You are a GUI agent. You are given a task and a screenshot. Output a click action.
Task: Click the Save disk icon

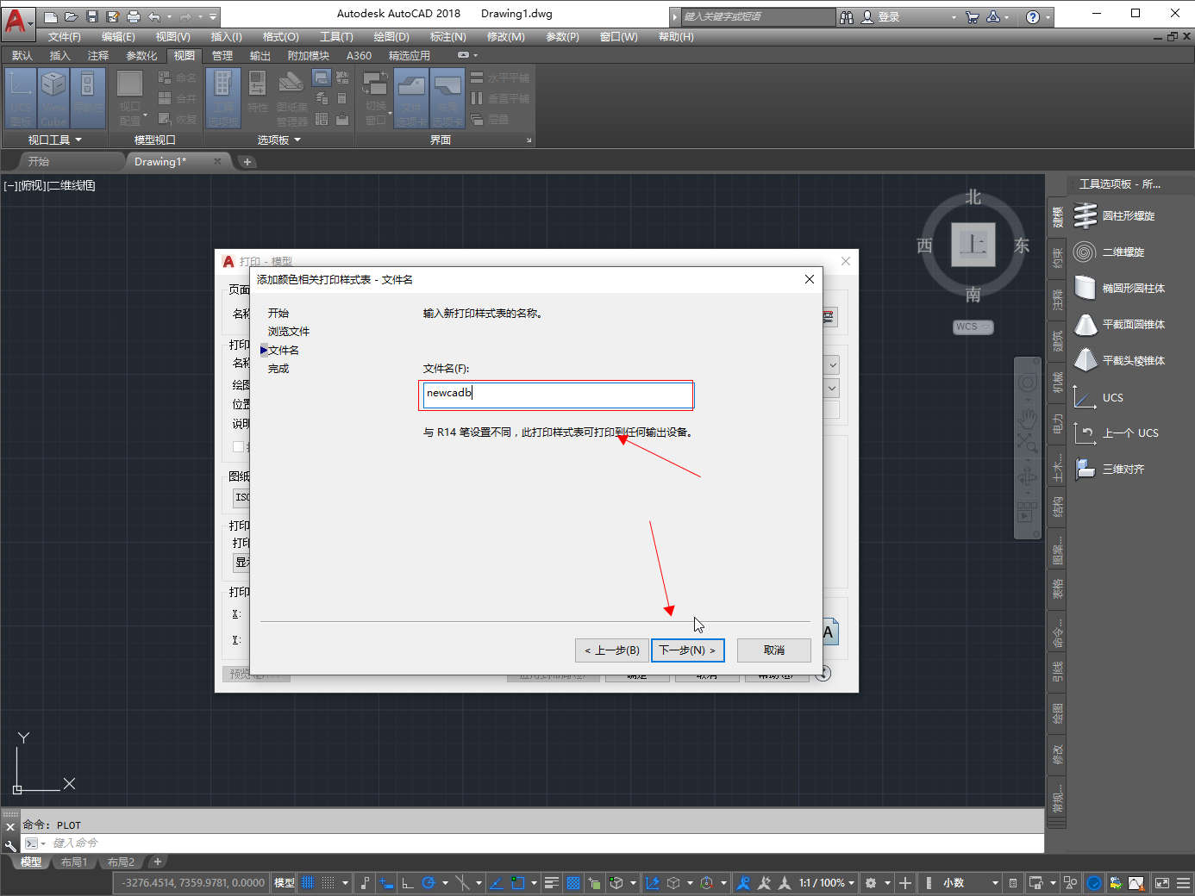click(x=92, y=16)
